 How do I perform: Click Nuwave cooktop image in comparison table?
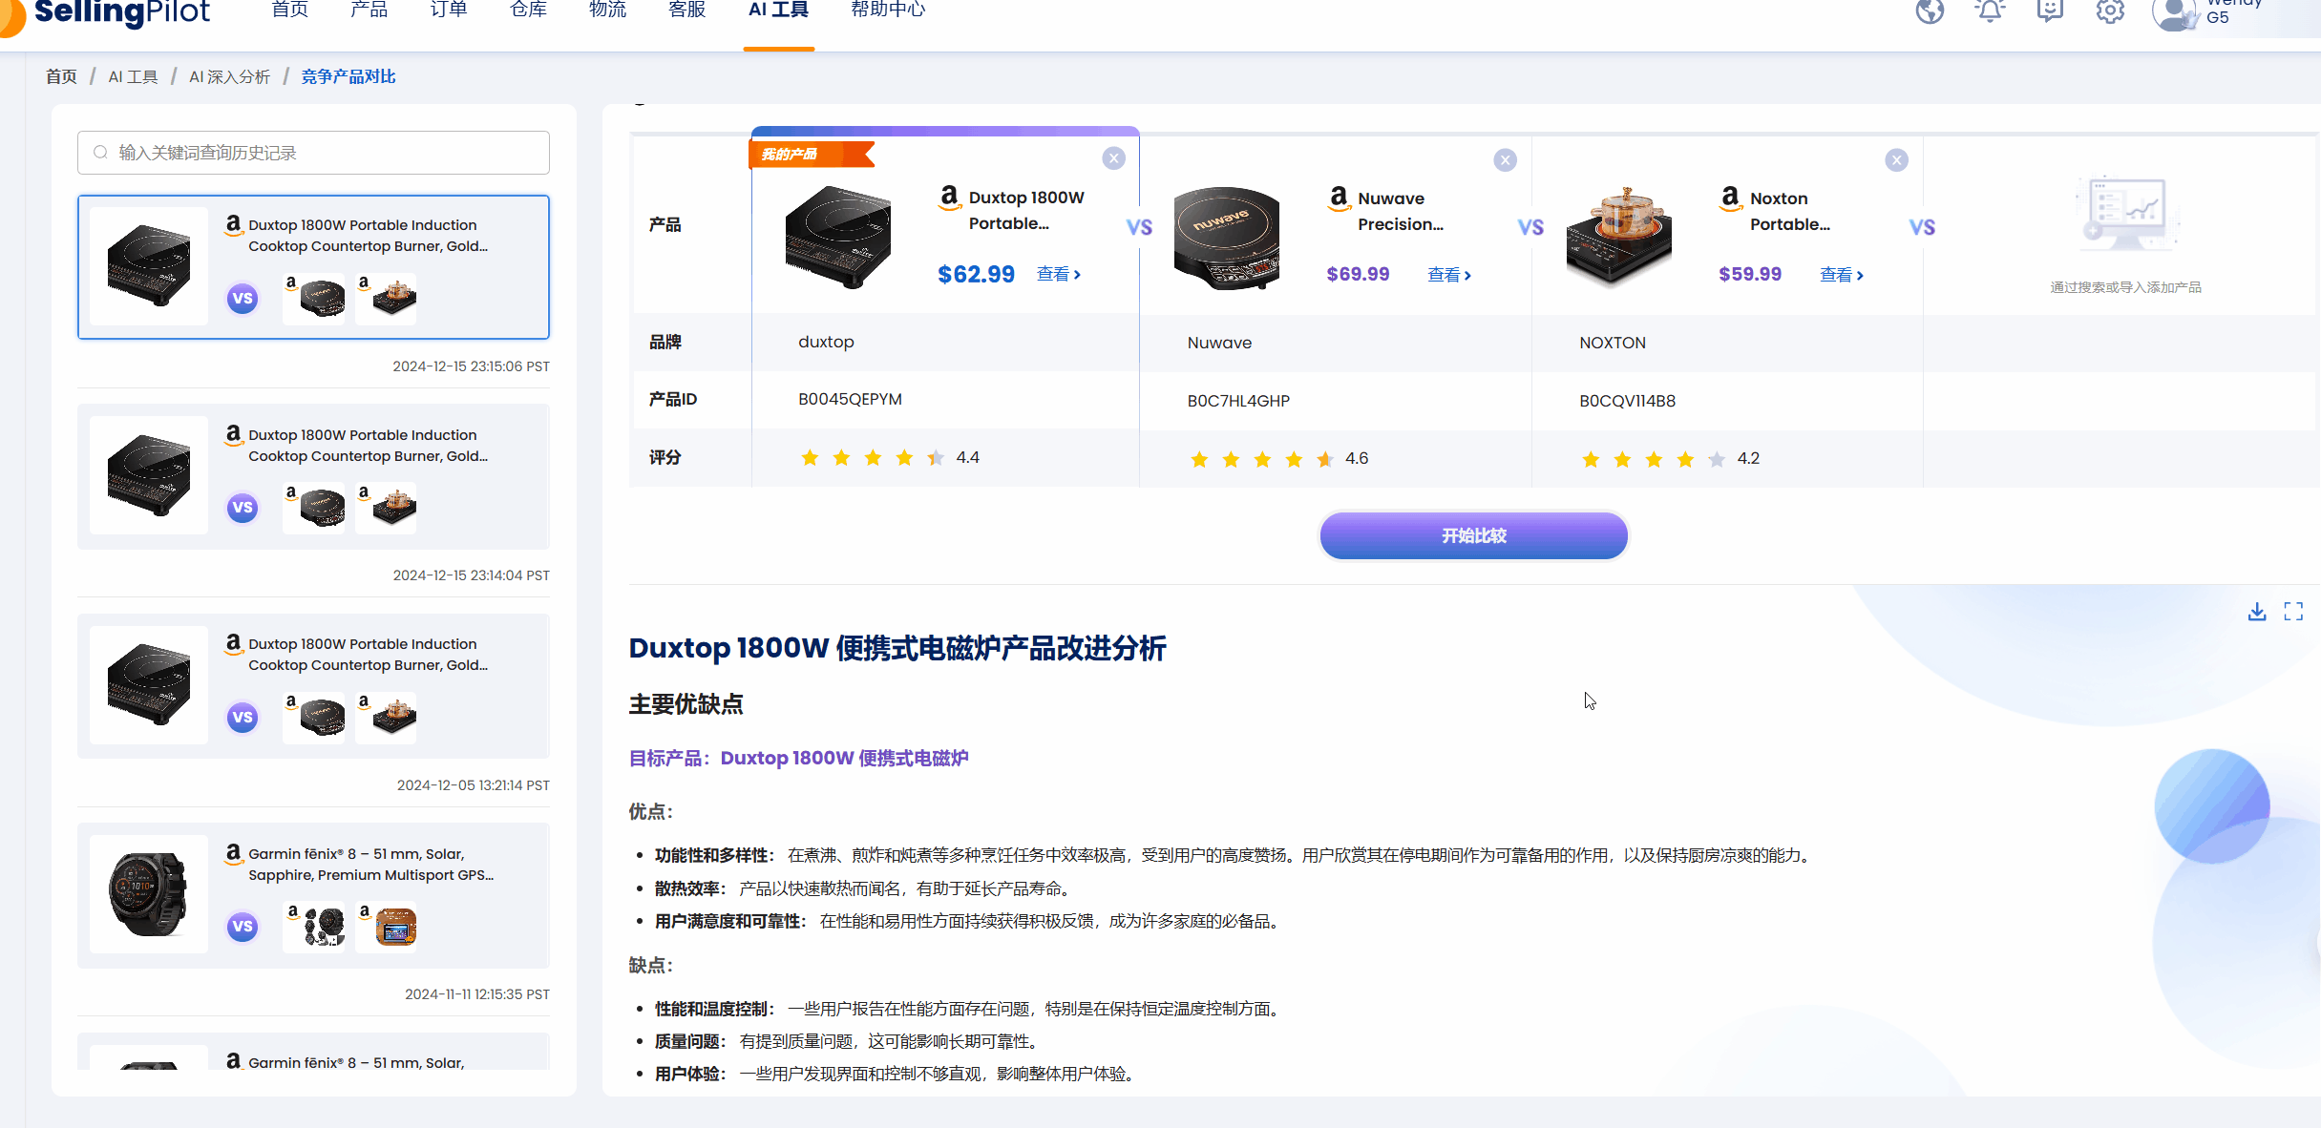click(x=1227, y=238)
